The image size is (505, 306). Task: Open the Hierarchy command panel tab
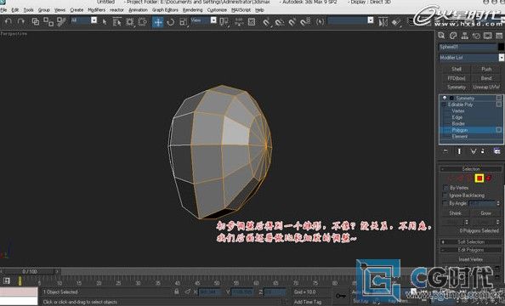point(465,36)
